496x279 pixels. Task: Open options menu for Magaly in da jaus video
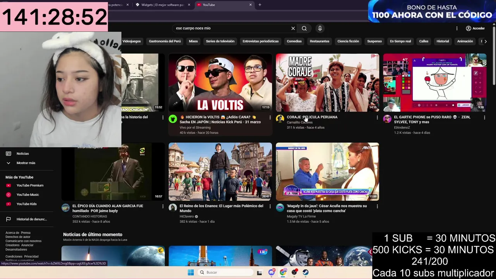tap(377, 207)
